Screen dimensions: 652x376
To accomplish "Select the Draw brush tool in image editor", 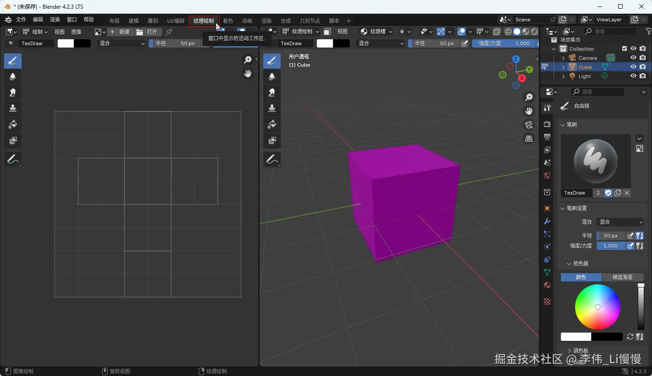I will [13, 61].
